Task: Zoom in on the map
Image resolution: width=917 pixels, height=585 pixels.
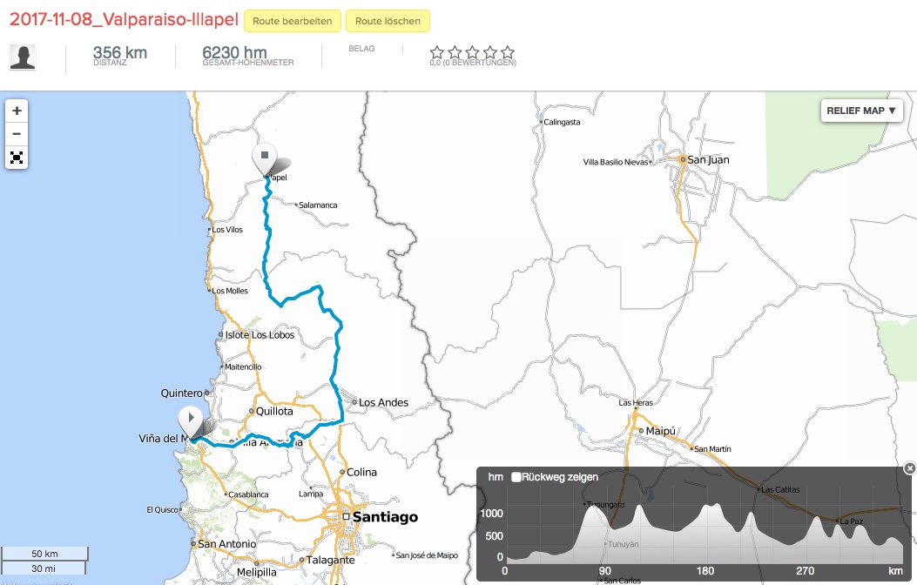Action: pos(17,111)
